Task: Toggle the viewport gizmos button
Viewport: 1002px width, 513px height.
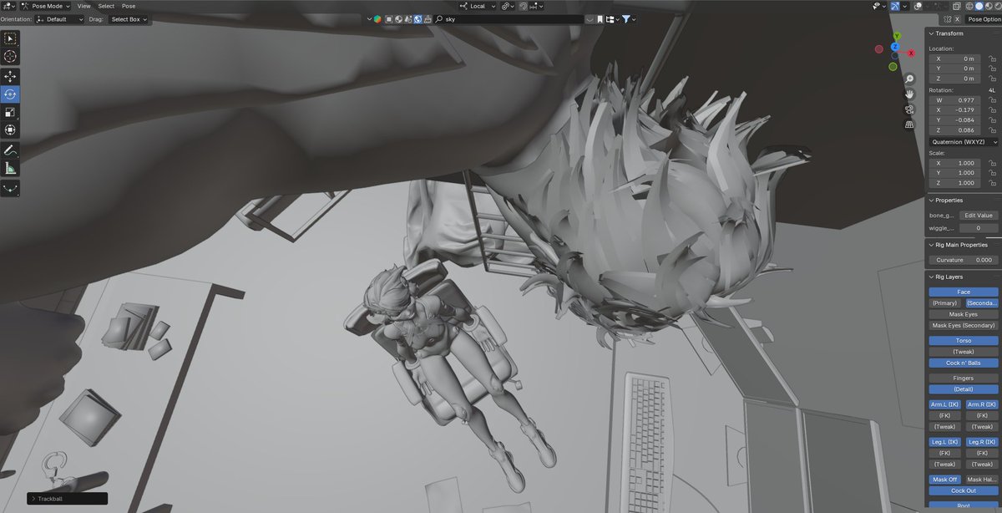Action: coord(895,6)
